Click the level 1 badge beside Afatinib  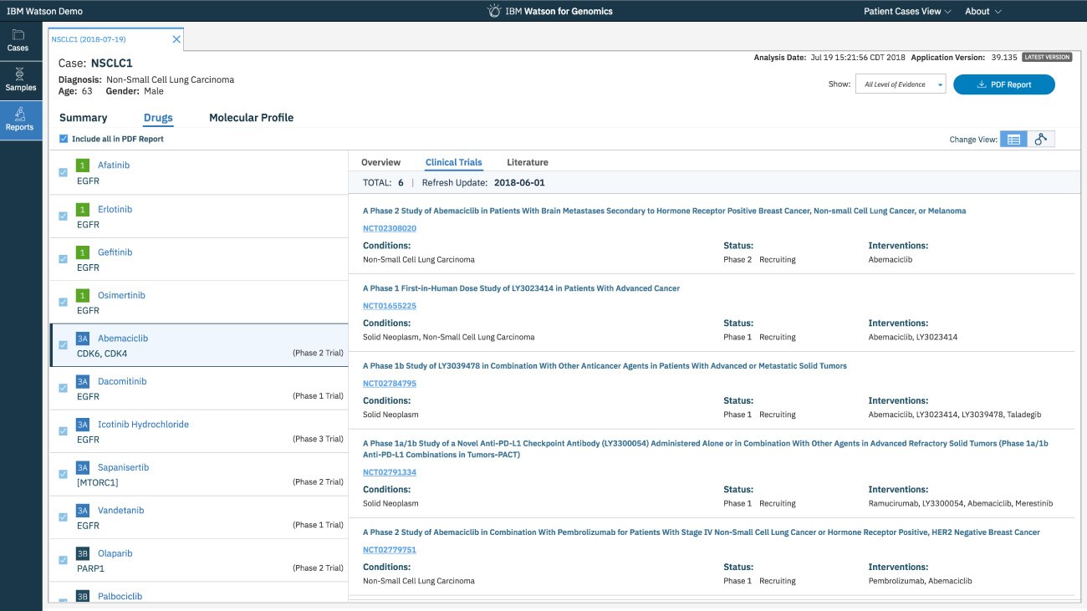coord(83,165)
